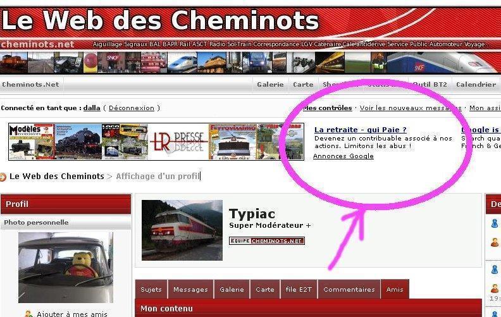Click the EQUIPE CHEMINOTS.NET team badge
Viewport: 501px width, 317px height.
(x=267, y=240)
